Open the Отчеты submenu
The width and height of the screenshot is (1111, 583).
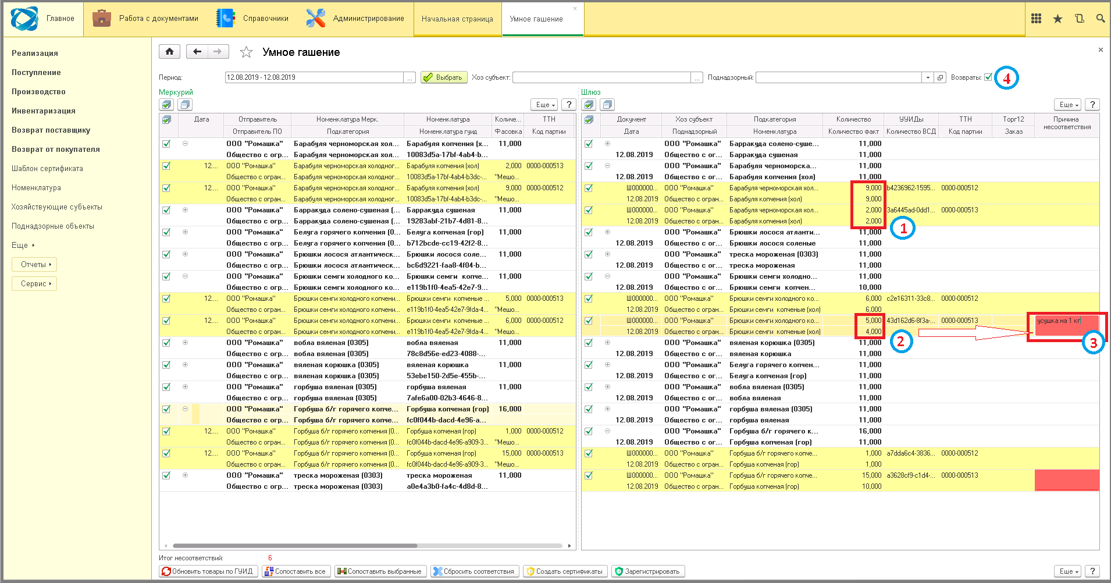(x=34, y=264)
